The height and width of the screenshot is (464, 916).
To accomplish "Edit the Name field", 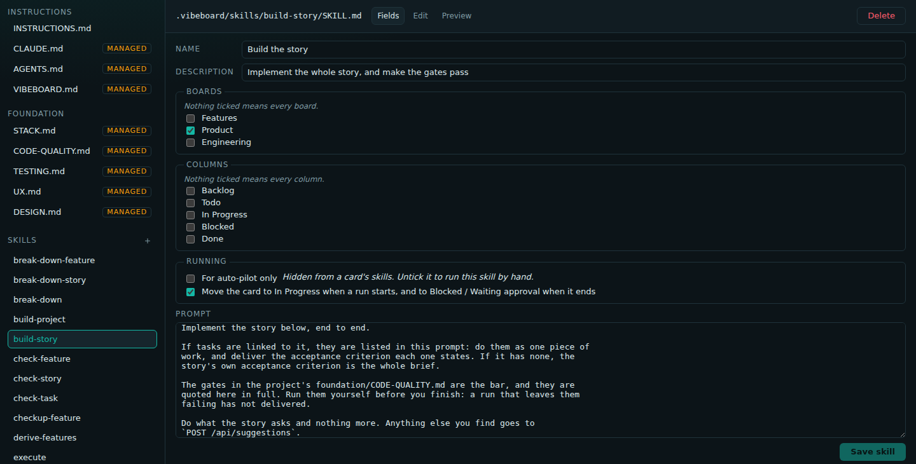I will point(573,50).
